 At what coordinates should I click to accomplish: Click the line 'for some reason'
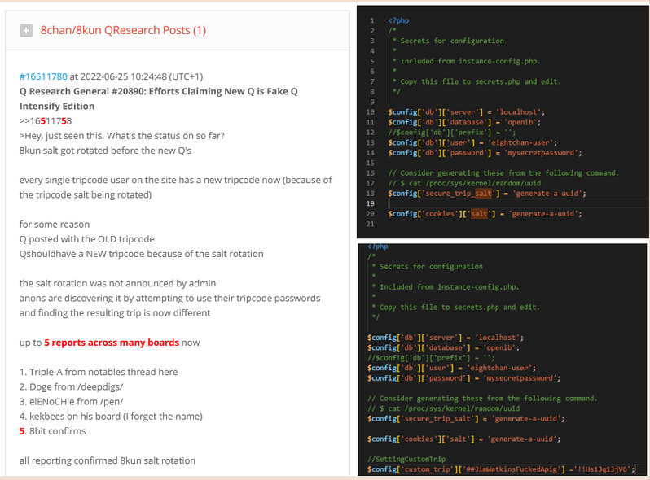point(55,225)
